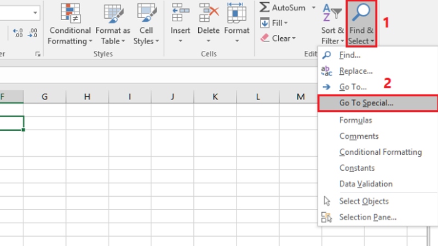Click the Selection Pane icon

coord(326,217)
